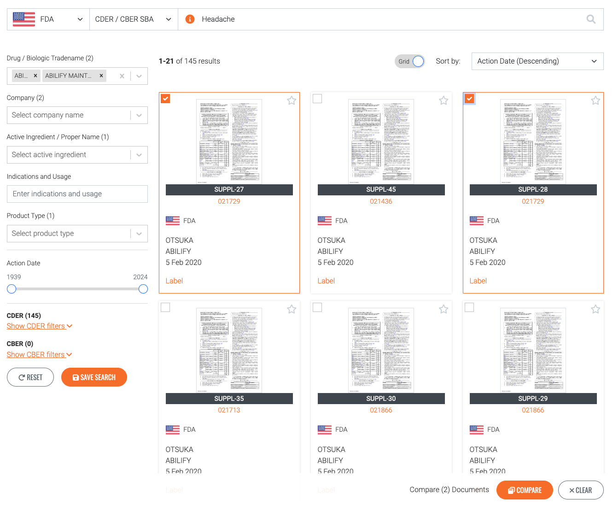Open the FDA source dropdown
Image resolution: width=613 pixels, height=505 pixels.
(x=48, y=19)
